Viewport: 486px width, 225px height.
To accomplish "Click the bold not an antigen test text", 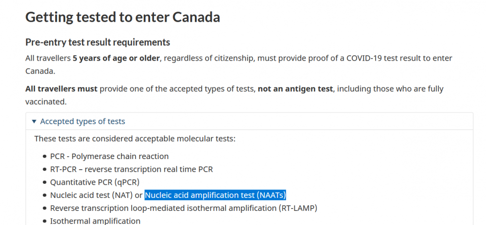I will (x=295, y=89).
